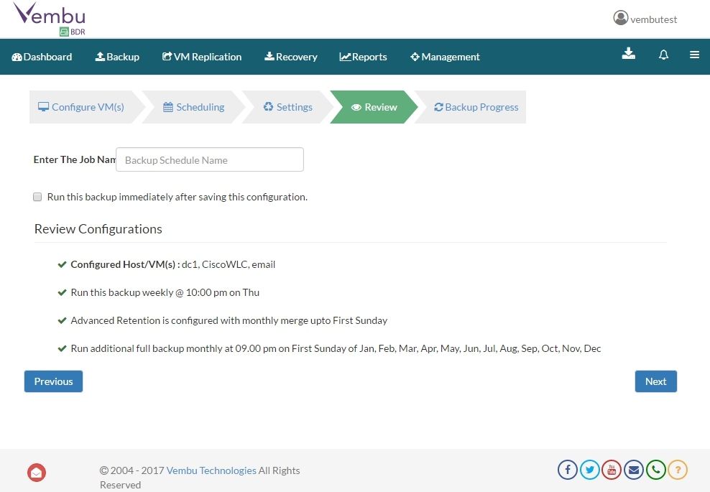Click the monitor icon on Configure VM(s)
Screen dimensions: 710x492
[43, 107]
